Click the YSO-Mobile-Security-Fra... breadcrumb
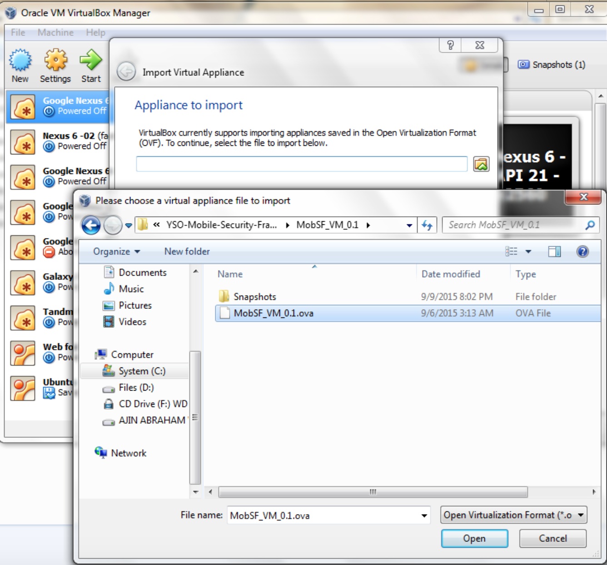This screenshot has height=565, width=607. pyautogui.click(x=221, y=225)
